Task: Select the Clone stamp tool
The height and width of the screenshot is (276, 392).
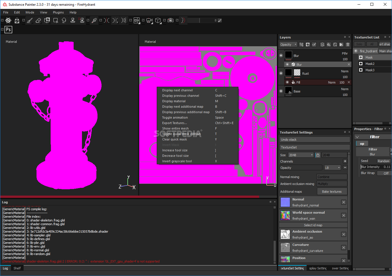Action: coord(73,20)
